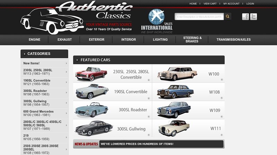
Task: Click the 300SL Gullwing featured label
Action: (x=131, y=129)
